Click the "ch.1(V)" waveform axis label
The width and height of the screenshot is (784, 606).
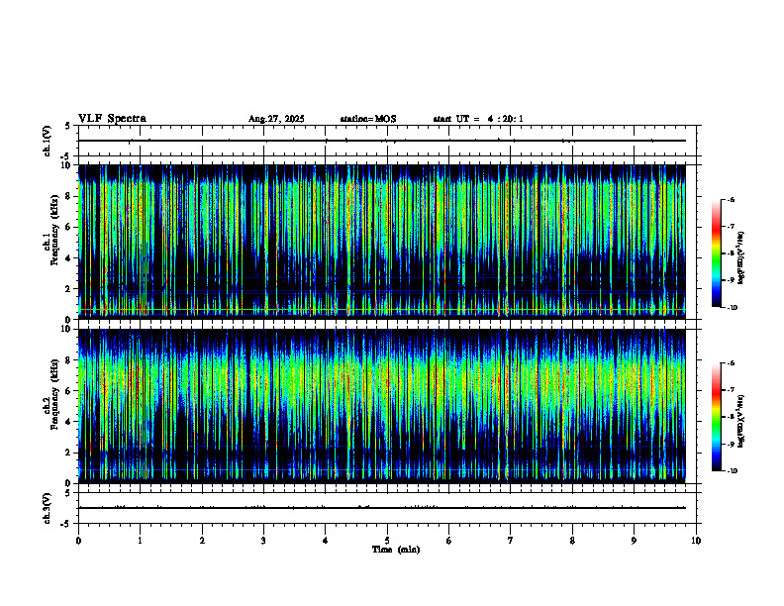coord(48,141)
